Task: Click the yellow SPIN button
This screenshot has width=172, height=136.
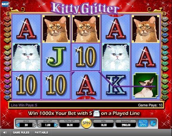Action: (x=86, y=123)
